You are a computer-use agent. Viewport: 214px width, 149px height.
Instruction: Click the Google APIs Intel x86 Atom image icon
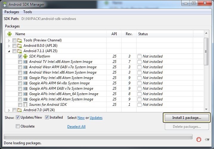click(25, 99)
